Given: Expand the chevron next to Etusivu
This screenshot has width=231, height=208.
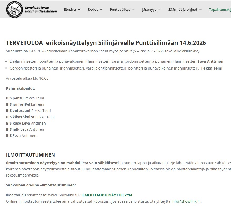Looking at the screenshot, I should point(79,10).
